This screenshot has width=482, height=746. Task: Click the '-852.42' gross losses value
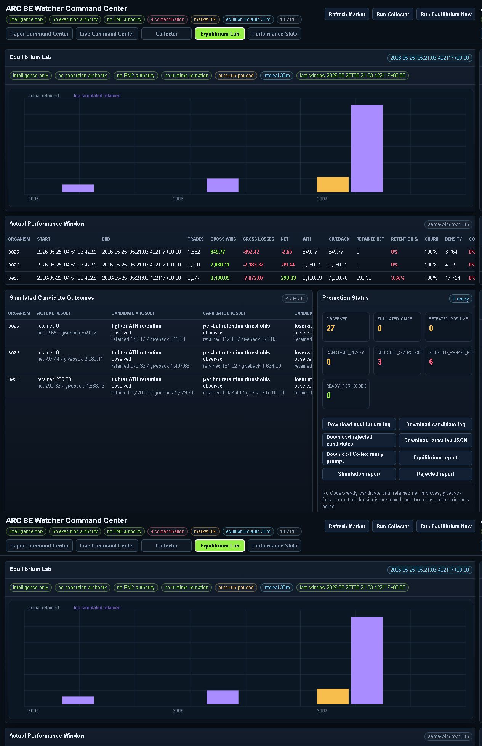click(251, 252)
